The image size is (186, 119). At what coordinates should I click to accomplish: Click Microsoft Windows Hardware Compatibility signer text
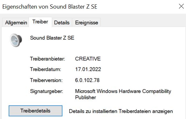(x=123, y=91)
